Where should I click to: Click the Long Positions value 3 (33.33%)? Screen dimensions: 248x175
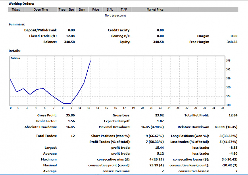[x=229, y=136]
